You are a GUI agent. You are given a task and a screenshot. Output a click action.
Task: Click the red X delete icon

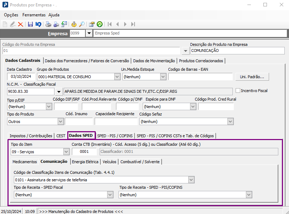click(20, 24)
